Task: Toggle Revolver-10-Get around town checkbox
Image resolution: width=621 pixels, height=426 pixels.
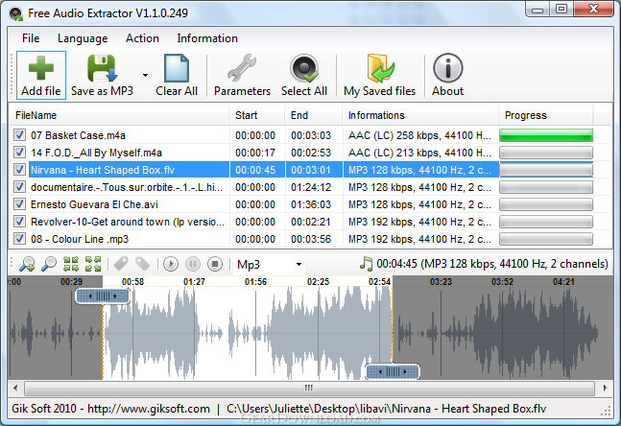Action: (x=19, y=222)
